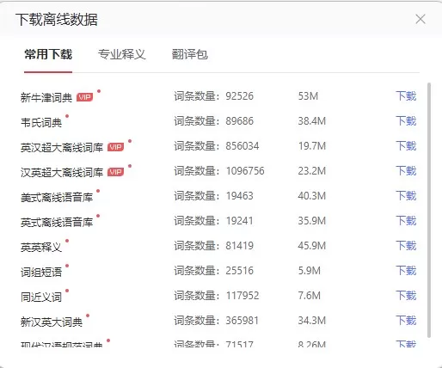Select the 汉英超大离线词库 entry name
442x368 pixels.
point(62,173)
